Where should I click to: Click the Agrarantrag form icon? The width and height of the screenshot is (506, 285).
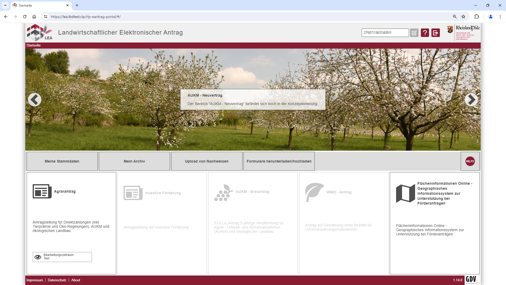(x=42, y=191)
